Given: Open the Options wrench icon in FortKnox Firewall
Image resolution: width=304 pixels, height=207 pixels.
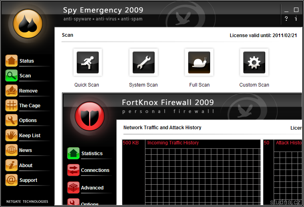Looking at the screenshot, I should point(73,202).
